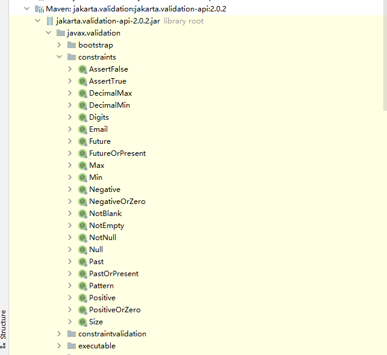This screenshot has width=387, height=355.
Task: Expand the Pattern annotation node
Action: point(70,286)
